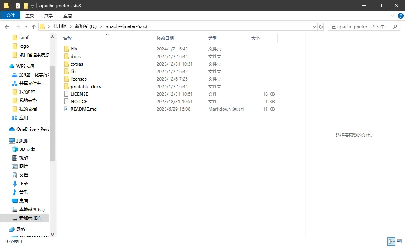
Task: Click navigation pane scroll down arrow
Action: 52,235
